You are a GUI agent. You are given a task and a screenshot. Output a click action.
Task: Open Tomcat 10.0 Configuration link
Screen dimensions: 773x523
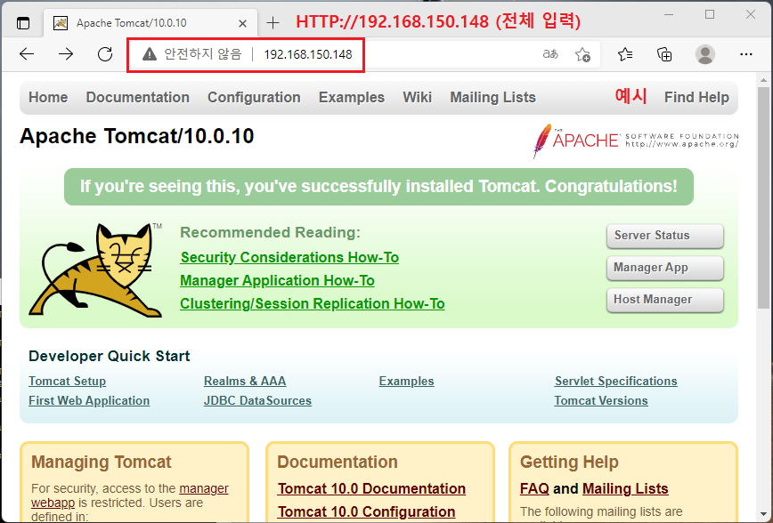(x=366, y=511)
